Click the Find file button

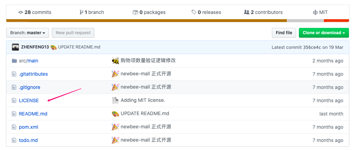(284, 33)
